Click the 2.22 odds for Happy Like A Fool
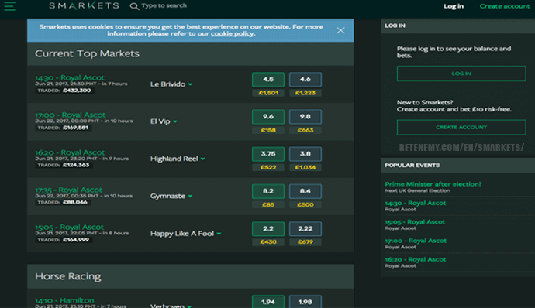Image resolution: width=535 pixels, height=308 pixels. 305,228
